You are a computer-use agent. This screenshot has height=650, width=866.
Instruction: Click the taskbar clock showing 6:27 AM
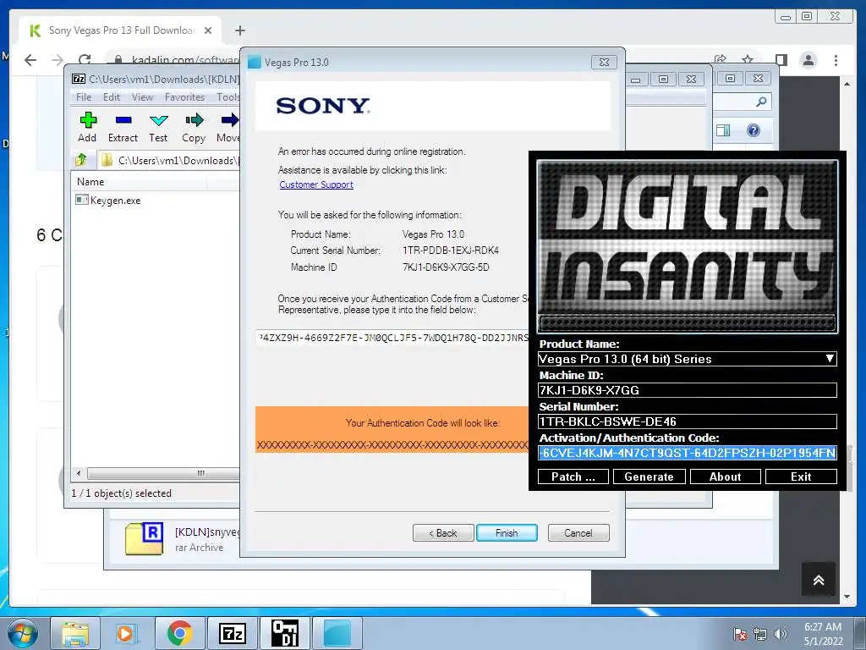tap(823, 634)
